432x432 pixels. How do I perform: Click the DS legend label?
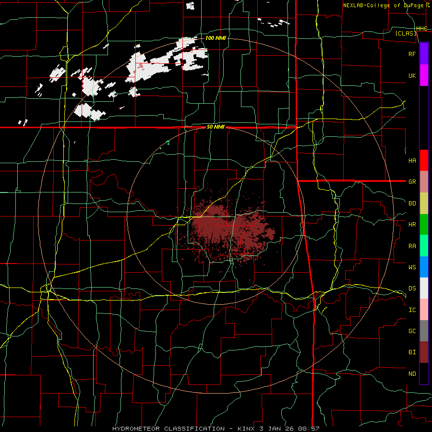point(412,288)
